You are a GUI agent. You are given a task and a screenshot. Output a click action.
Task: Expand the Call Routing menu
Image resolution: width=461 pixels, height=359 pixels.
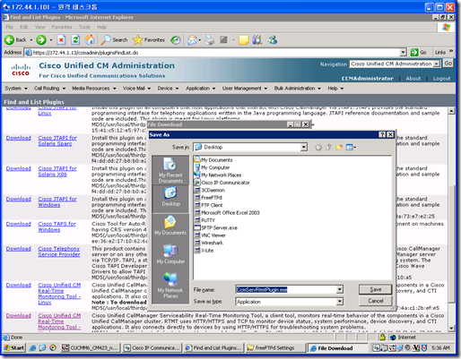[x=49, y=89]
